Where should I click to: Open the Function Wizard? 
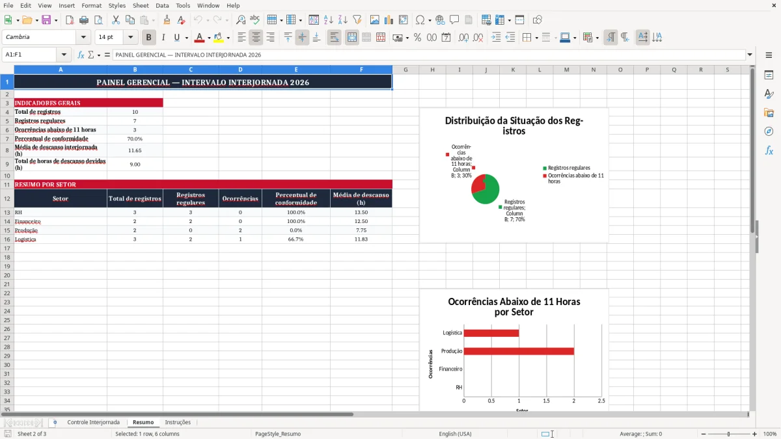pos(81,55)
